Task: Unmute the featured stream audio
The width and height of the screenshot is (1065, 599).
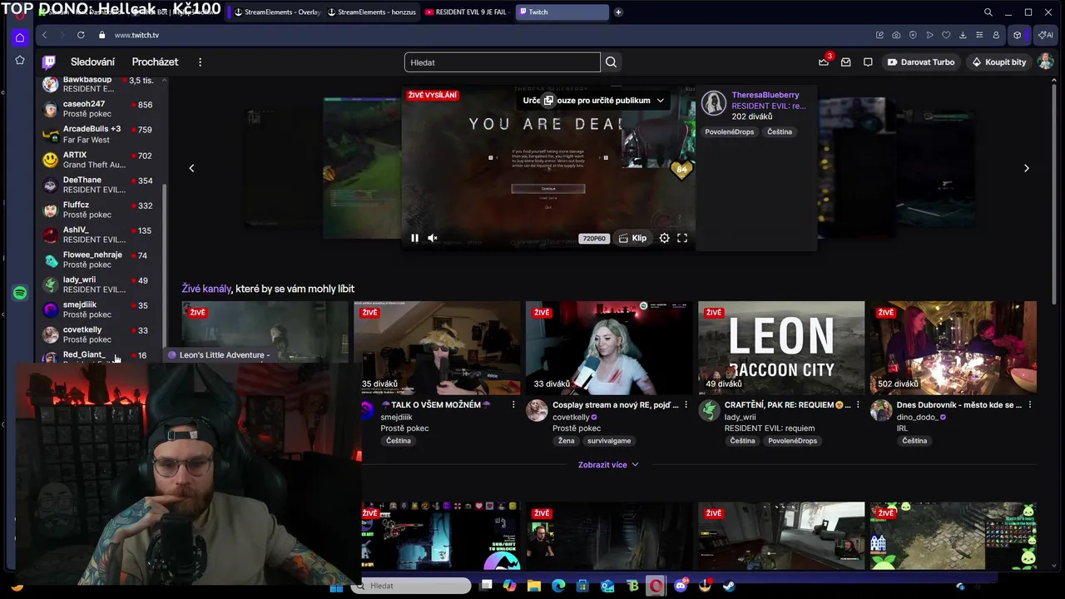Action: (x=433, y=238)
